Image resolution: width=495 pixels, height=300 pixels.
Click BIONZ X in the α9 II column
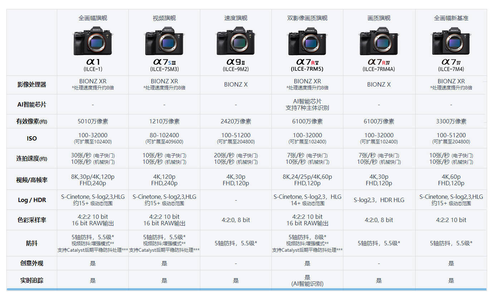236,85
